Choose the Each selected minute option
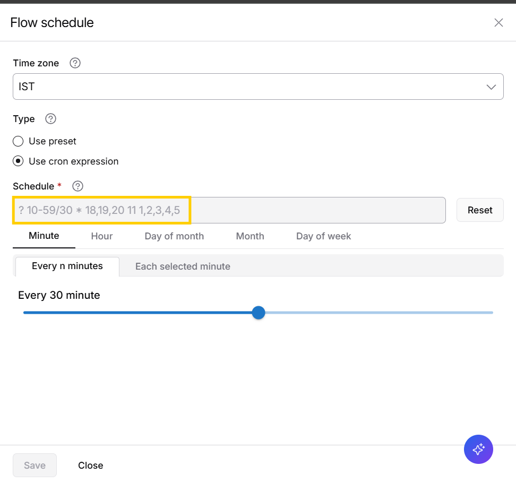The height and width of the screenshot is (483, 516). coord(183,266)
